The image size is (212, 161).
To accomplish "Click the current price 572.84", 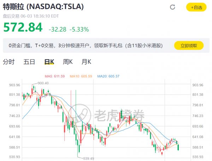I will point(23,27).
